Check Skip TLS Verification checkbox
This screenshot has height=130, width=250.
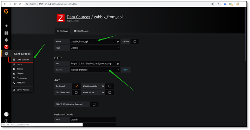(x=94, y=104)
